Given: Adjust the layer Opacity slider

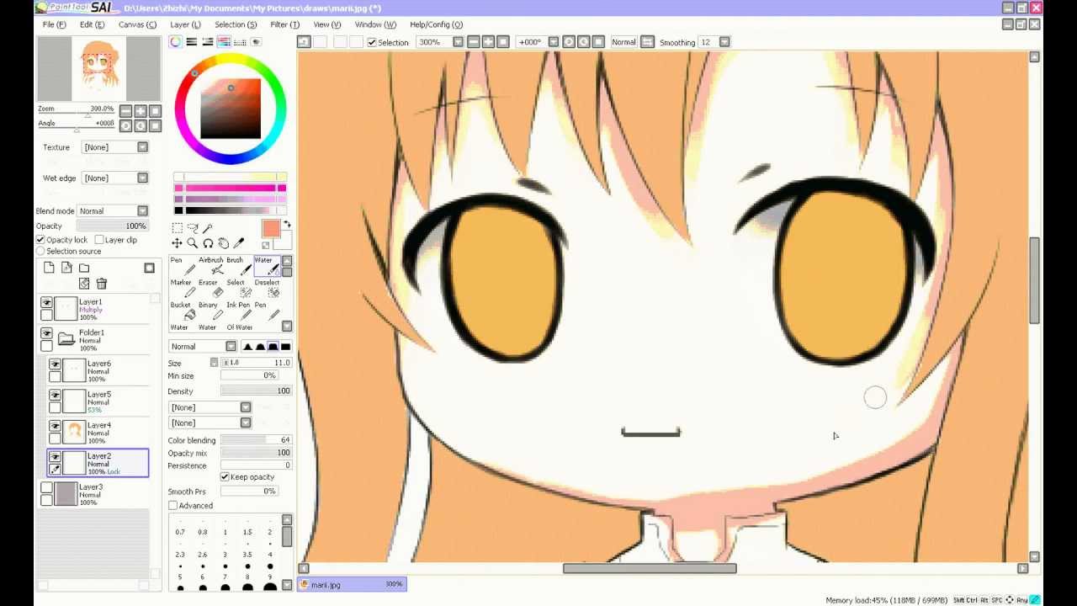Looking at the screenshot, I should pyautogui.click(x=113, y=226).
